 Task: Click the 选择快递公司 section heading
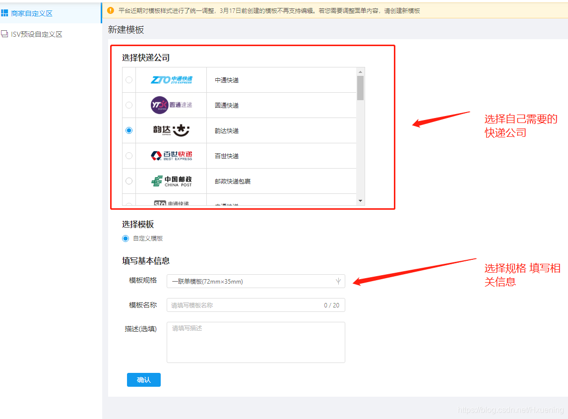[146, 58]
